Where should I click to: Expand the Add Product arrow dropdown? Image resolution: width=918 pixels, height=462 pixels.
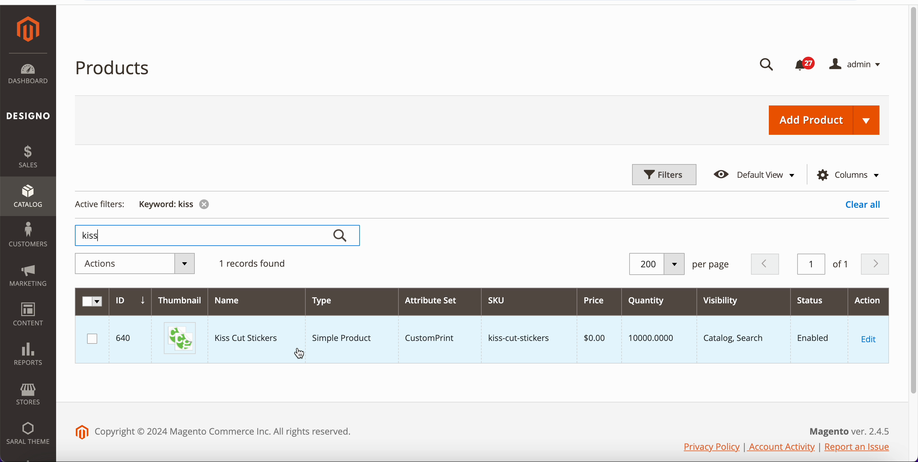(x=866, y=120)
